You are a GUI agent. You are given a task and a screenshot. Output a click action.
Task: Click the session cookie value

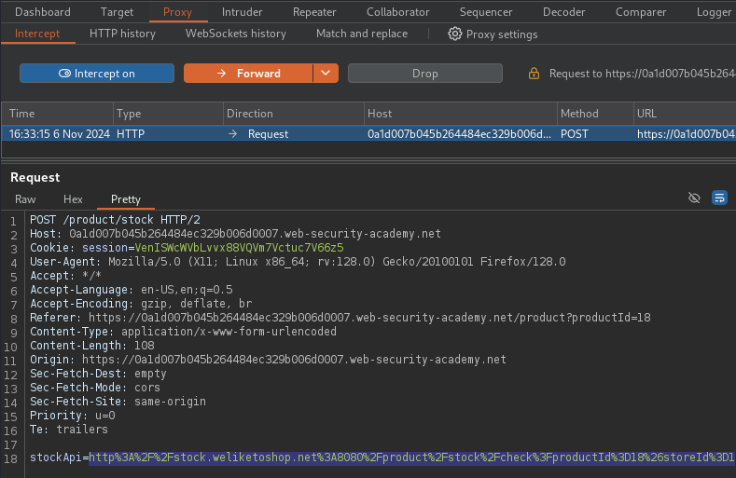(x=239, y=248)
